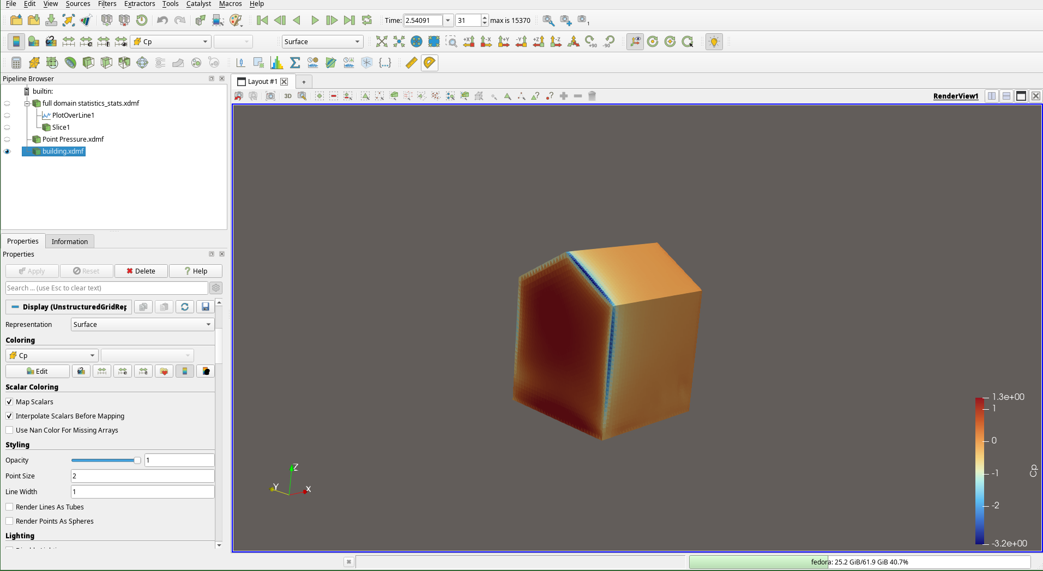1043x571 pixels.
Task: Apply the Glyph filter
Action: tap(142, 63)
